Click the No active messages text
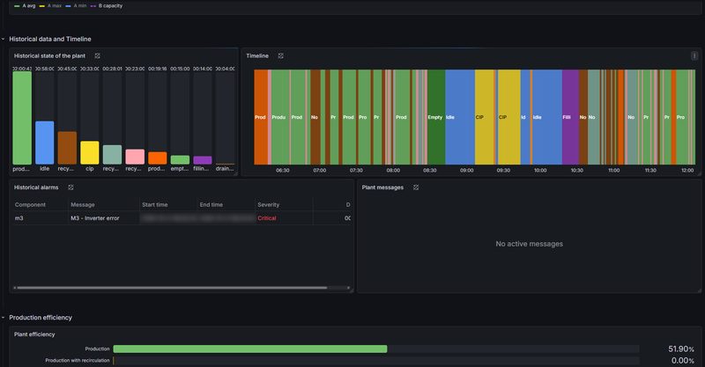The width and height of the screenshot is (705, 367). click(530, 244)
